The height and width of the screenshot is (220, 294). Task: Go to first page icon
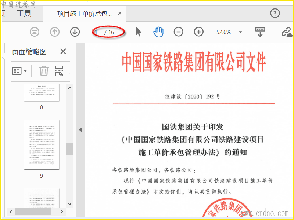35,32
